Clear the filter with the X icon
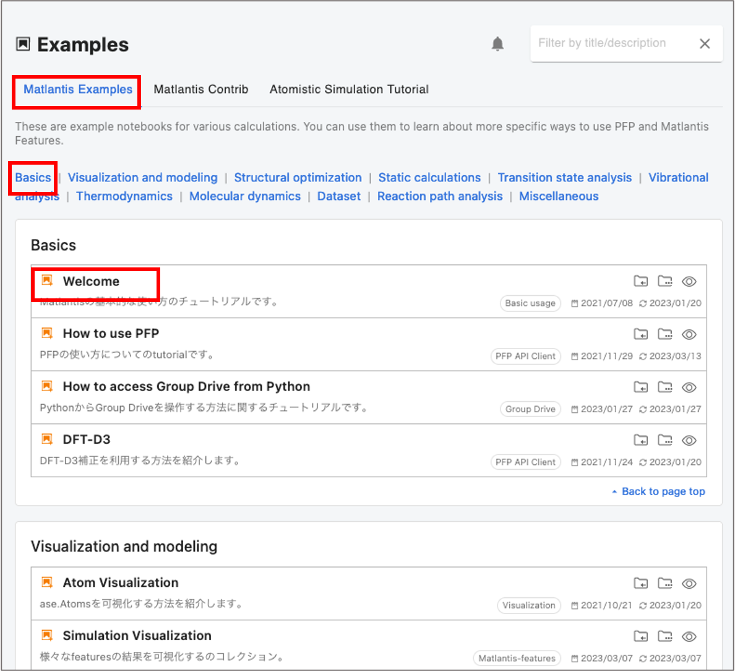Image resolution: width=735 pixels, height=671 pixels. point(704,44)
